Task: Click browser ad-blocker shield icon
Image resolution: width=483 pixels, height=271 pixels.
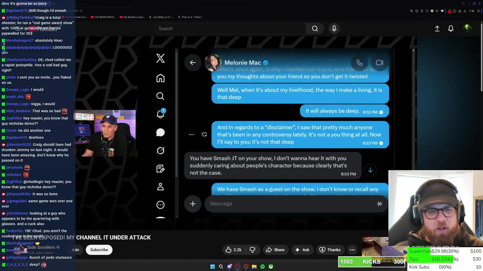Action: (x=432, y=11)
